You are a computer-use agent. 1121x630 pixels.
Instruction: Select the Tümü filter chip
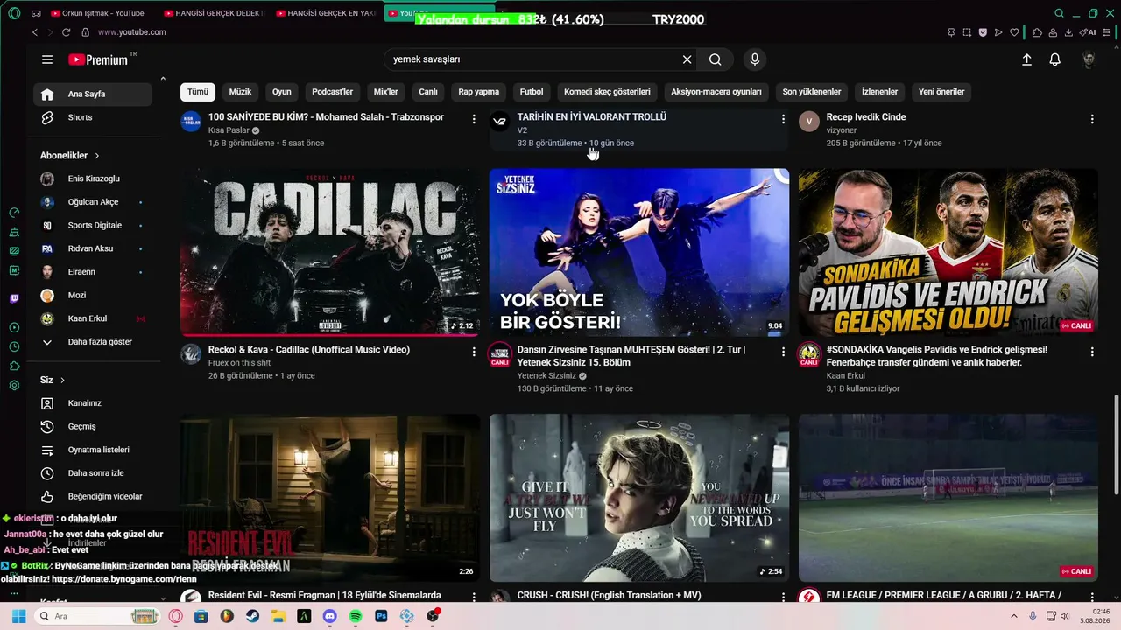198,92
